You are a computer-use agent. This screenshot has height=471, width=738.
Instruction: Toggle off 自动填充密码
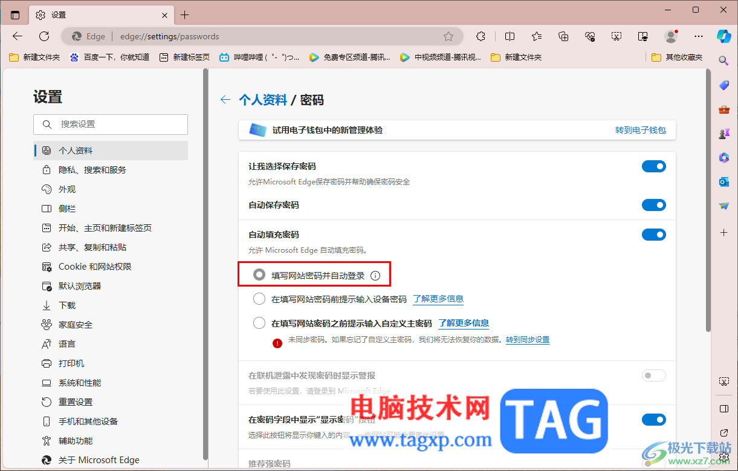[653, 234]
